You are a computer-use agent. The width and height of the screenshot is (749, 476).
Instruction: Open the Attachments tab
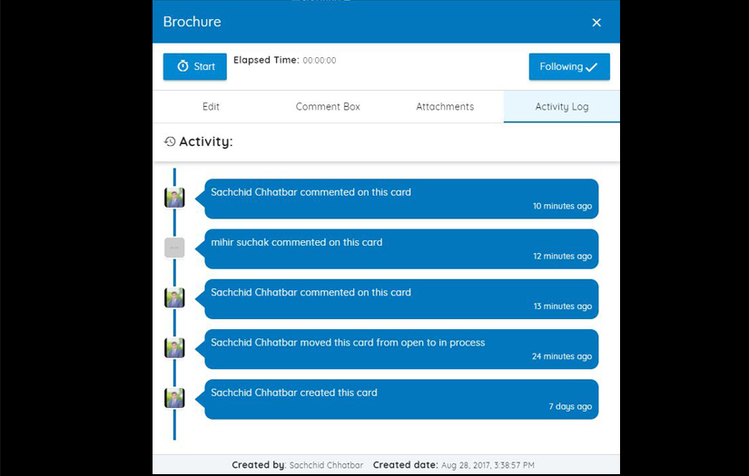click(445, 106)
